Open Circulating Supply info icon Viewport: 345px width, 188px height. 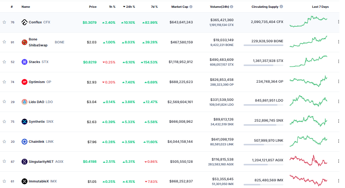[x=281, y=7]
